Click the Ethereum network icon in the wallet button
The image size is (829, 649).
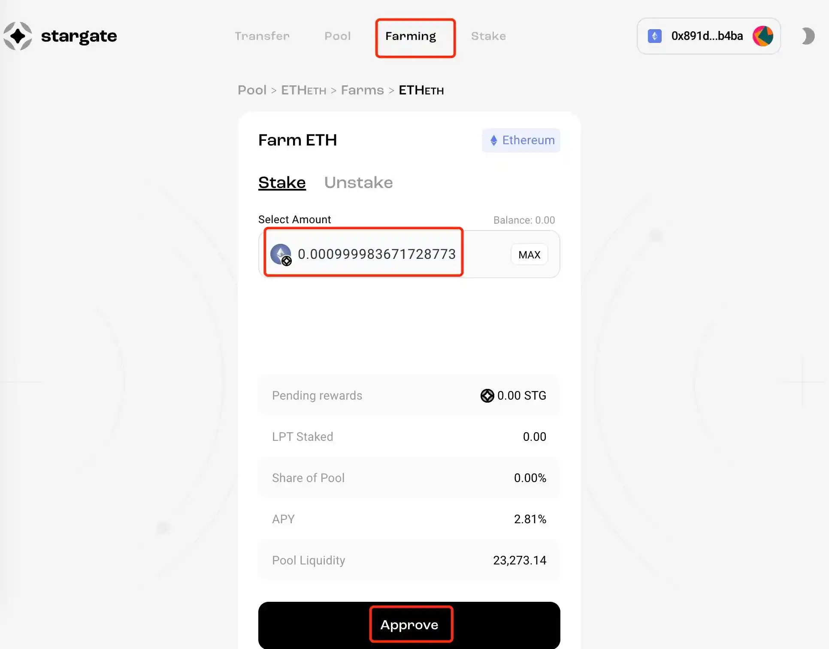click(x=654, y=36)
